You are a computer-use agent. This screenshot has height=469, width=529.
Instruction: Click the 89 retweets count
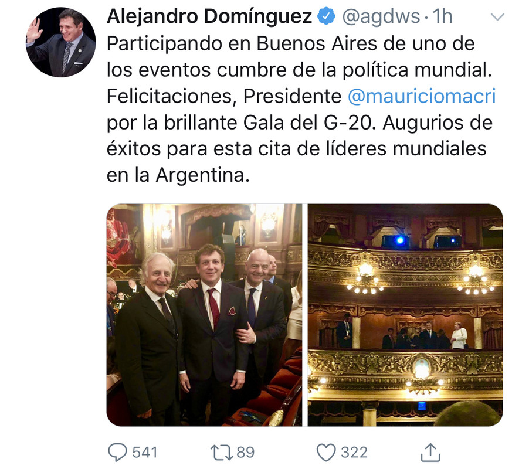tap(245, 453)
